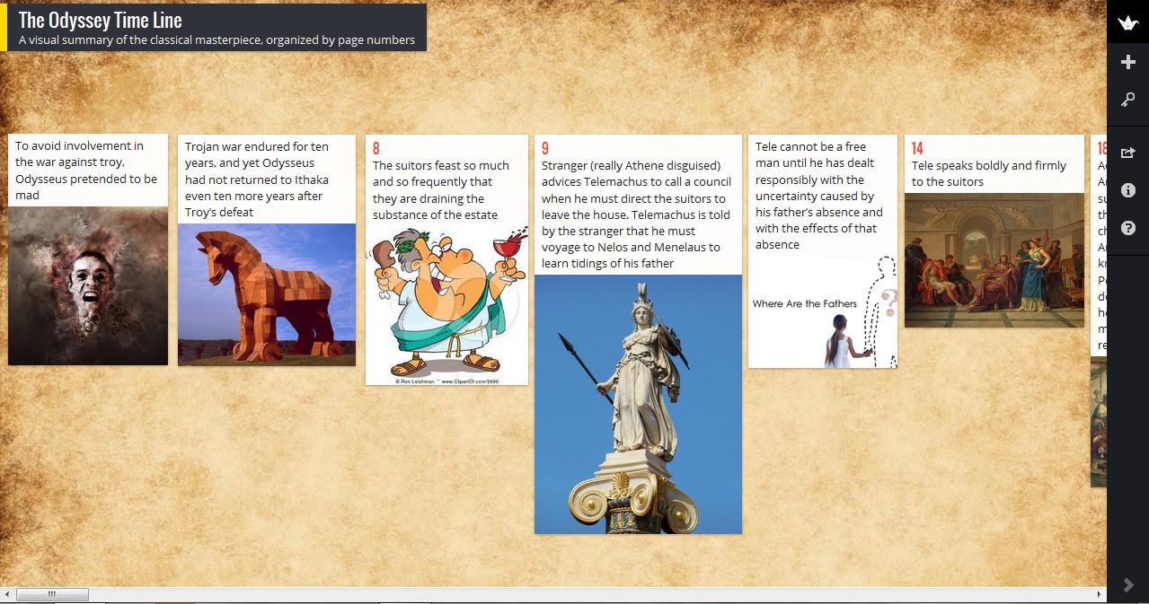Open the screaming face image
This screenshot has width=1149, height=604.
88,285
